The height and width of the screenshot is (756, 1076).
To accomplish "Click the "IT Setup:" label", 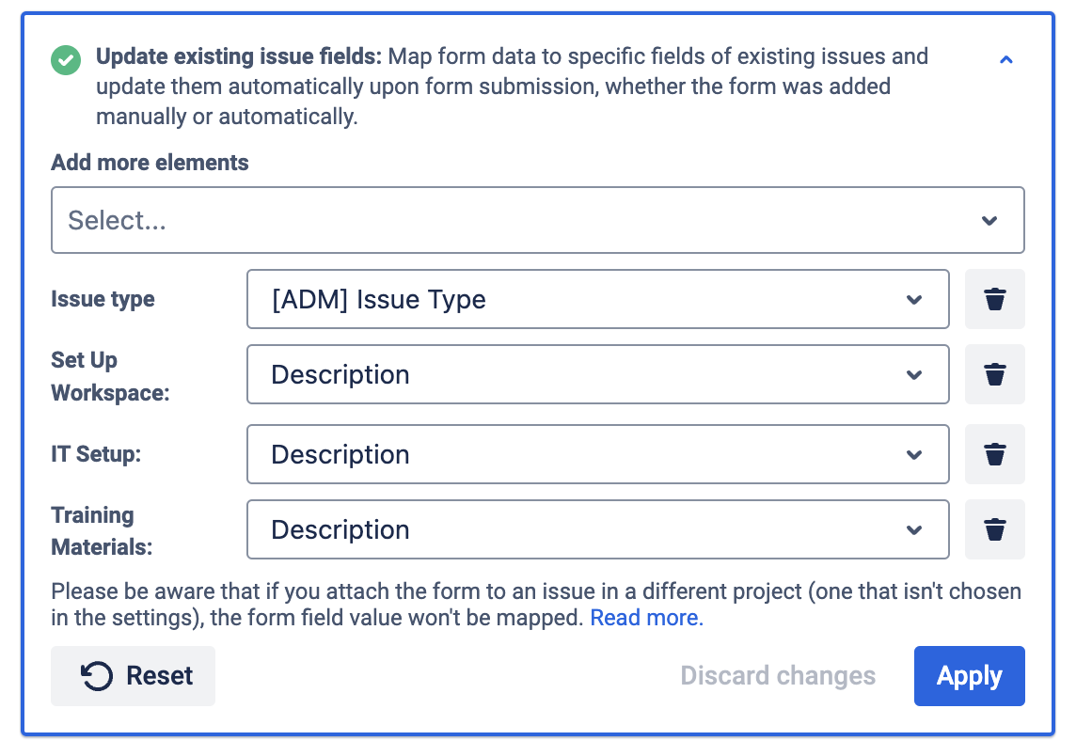I will (x=96, y=454).
